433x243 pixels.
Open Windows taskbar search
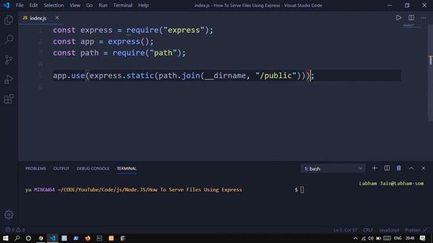pyautogui.click(x=17, y=238)
